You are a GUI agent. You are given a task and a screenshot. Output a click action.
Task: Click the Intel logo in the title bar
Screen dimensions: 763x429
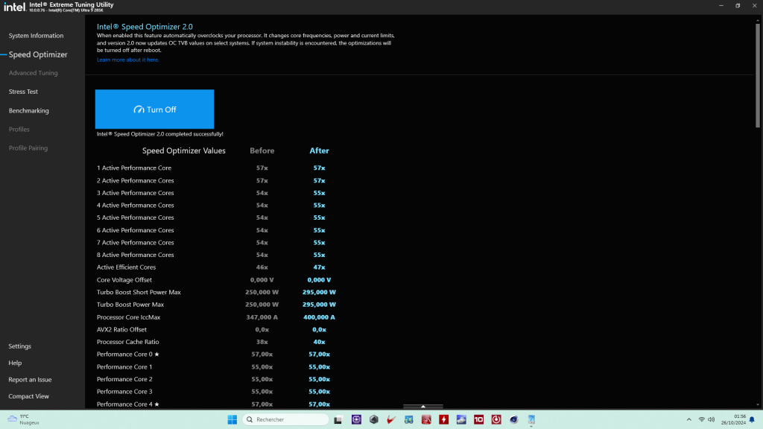pos(15,7)
